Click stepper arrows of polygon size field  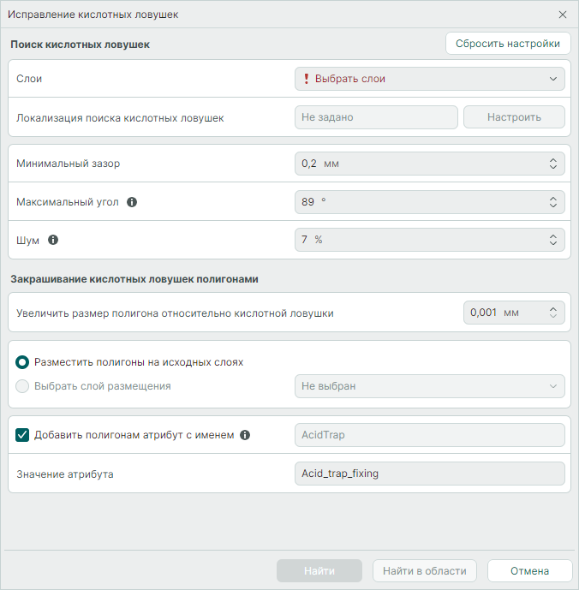pyautogui.click(x=552, y=313)
